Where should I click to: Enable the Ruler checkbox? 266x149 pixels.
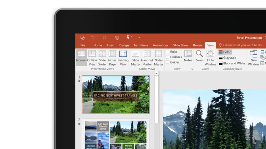coord(167,51)
